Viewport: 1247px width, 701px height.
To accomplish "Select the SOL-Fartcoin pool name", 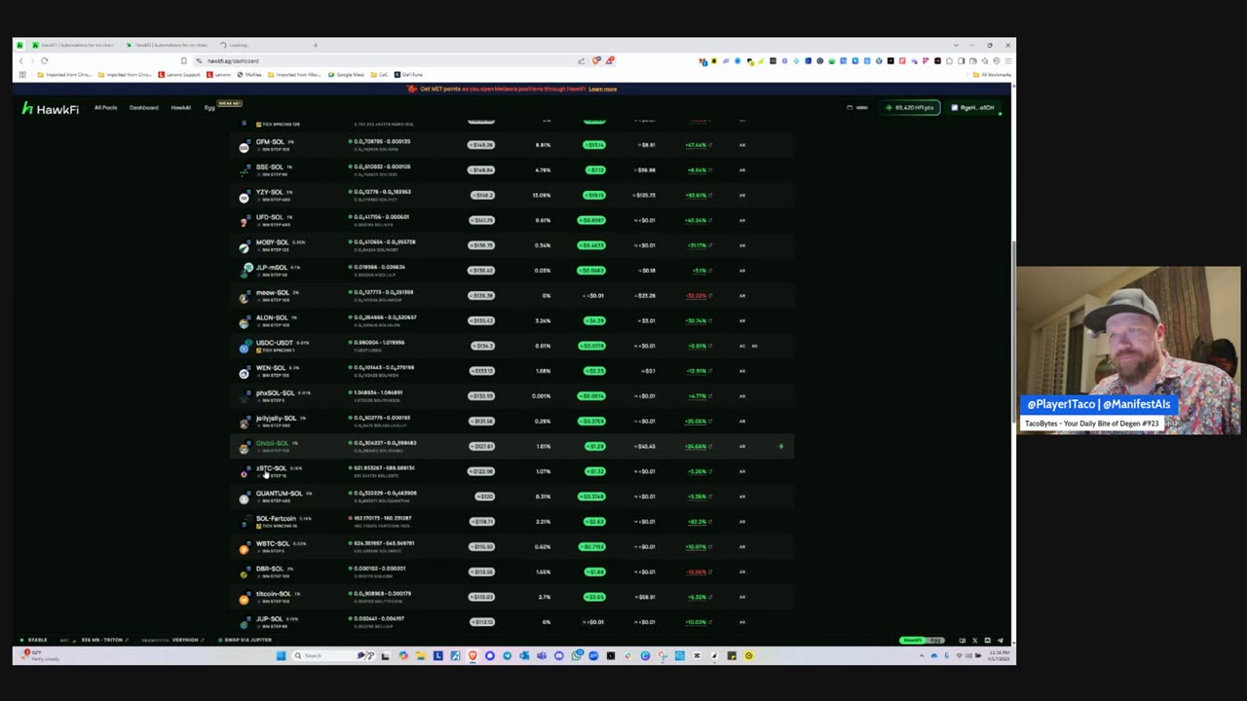I will pos(276,518).
